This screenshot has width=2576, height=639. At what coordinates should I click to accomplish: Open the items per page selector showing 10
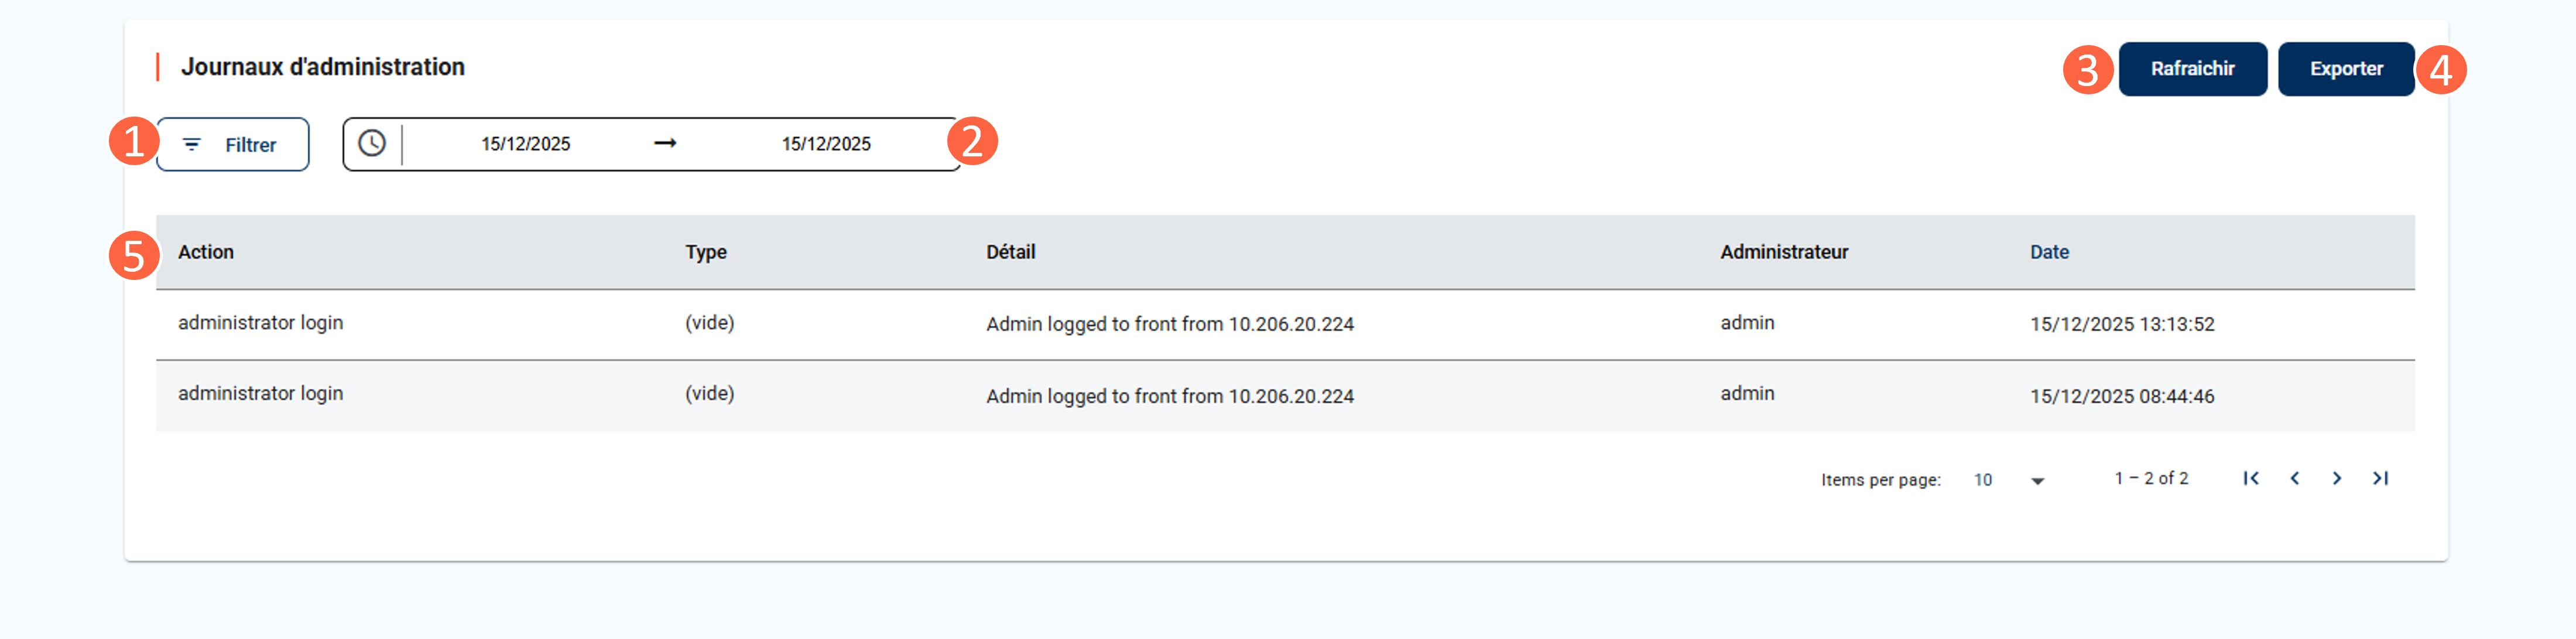pyautogui.click(x=1984, y=480)
